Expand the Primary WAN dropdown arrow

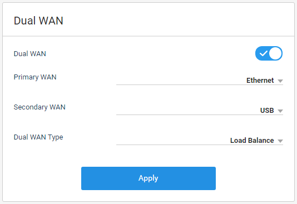280,81
